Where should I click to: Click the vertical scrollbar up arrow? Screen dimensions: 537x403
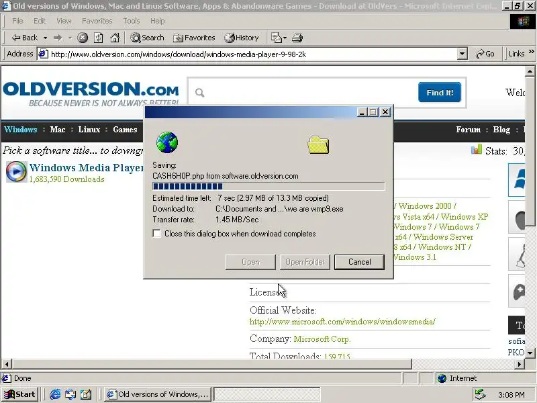coord(530,72)
